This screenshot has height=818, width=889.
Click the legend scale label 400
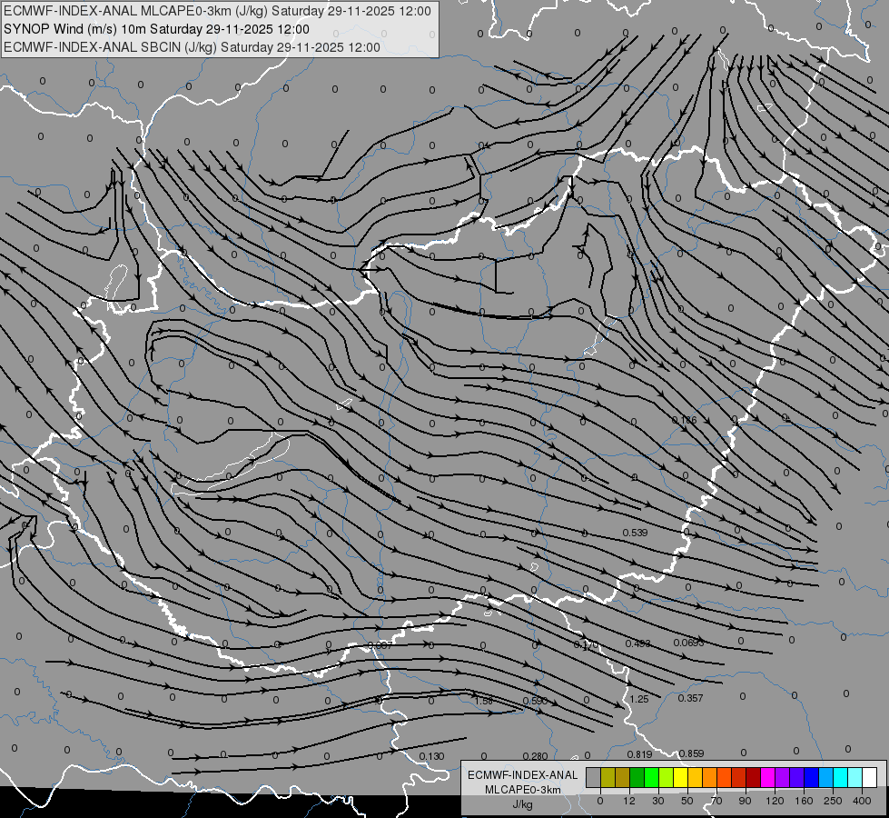(x=862, y=801)
